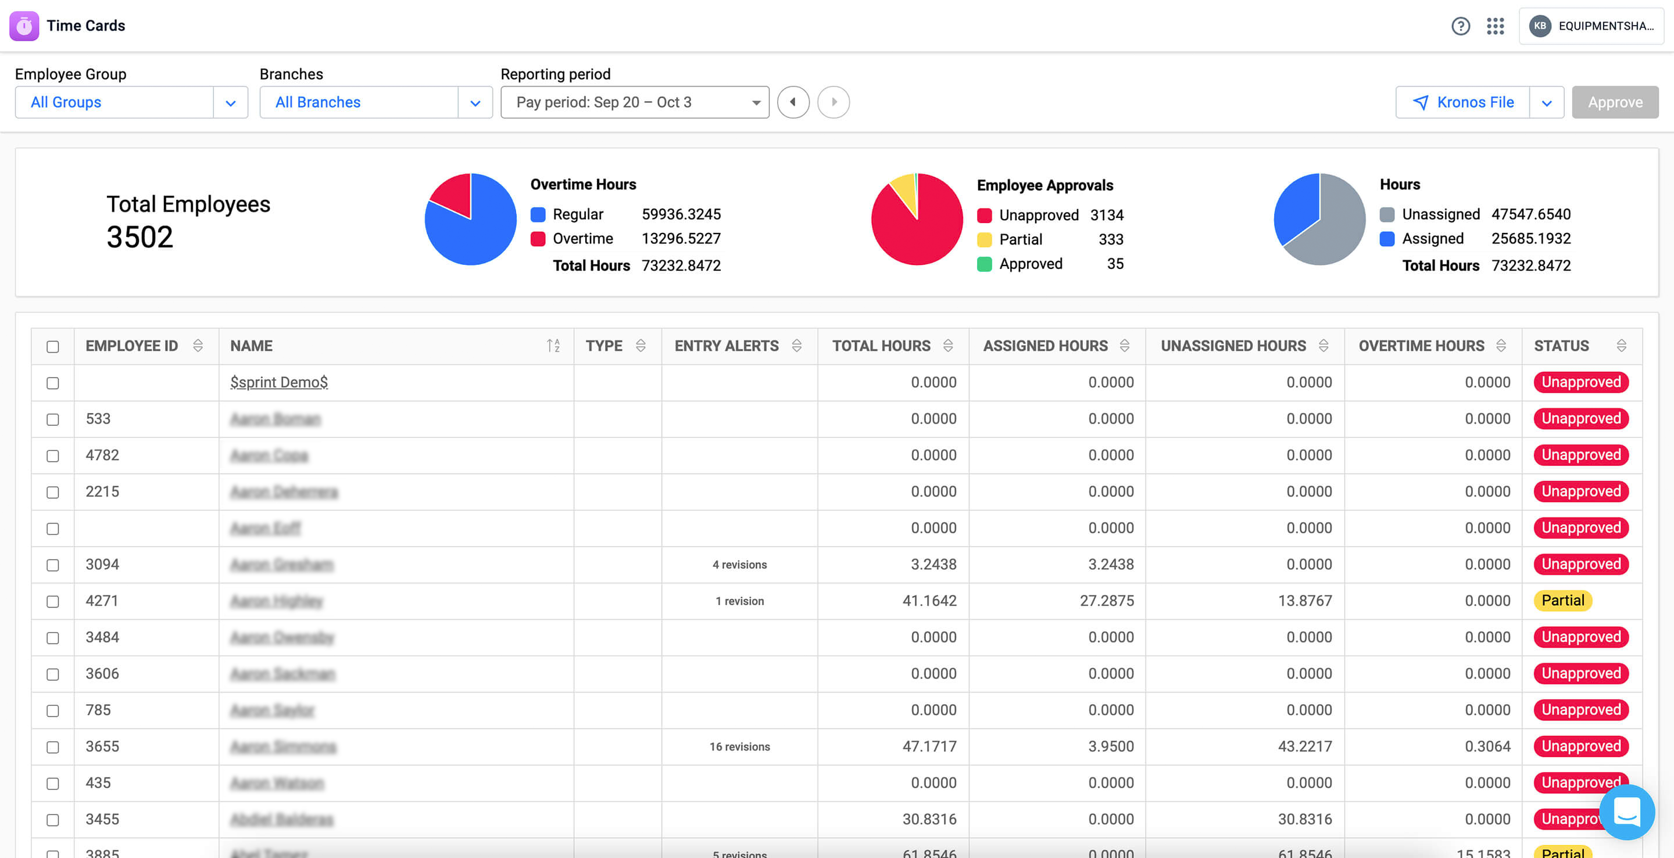The height and width of the screenshot is (858, 1674).
Task: Open the All Branches dropdown
Action: click(475, 103)
